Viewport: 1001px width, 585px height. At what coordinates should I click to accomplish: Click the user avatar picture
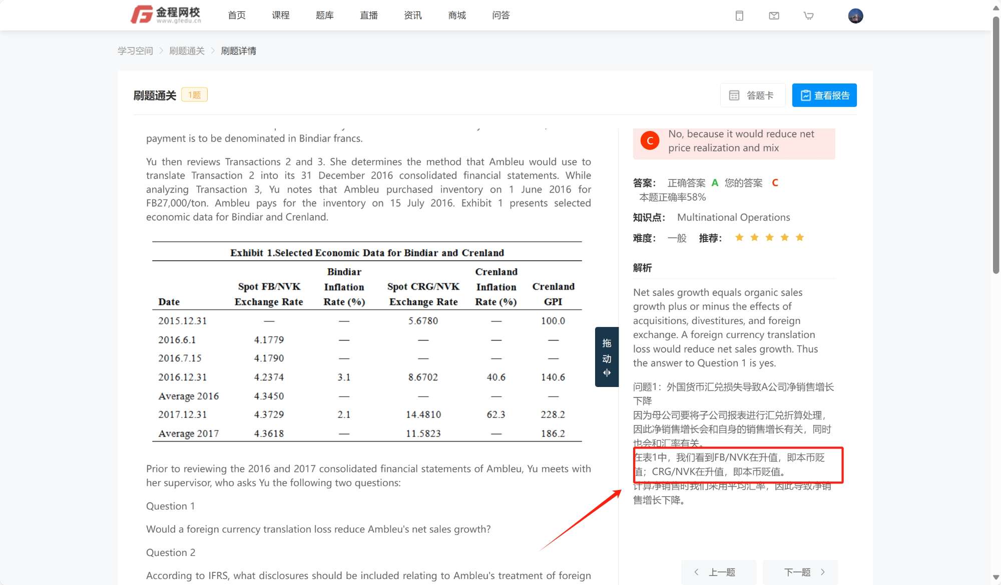(855, 16)
